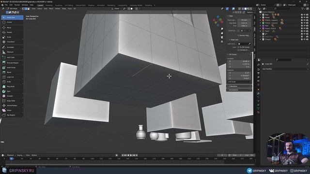Enable face select mode
The image size is (310, 174).
[x=29, y=9]
